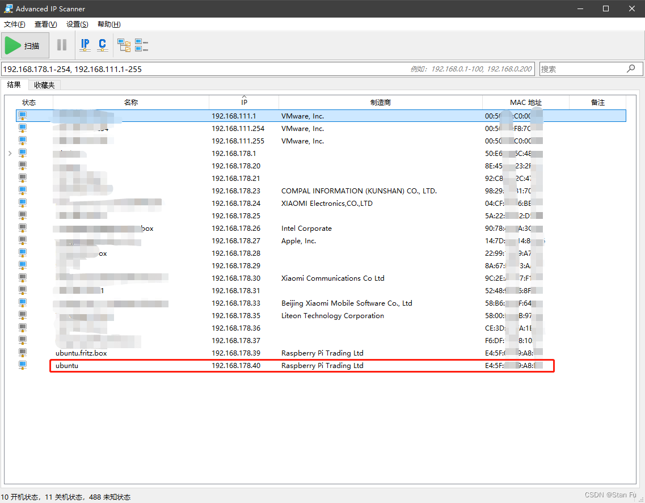
Task: Sort by the IP column header
Action: point(244,103)
